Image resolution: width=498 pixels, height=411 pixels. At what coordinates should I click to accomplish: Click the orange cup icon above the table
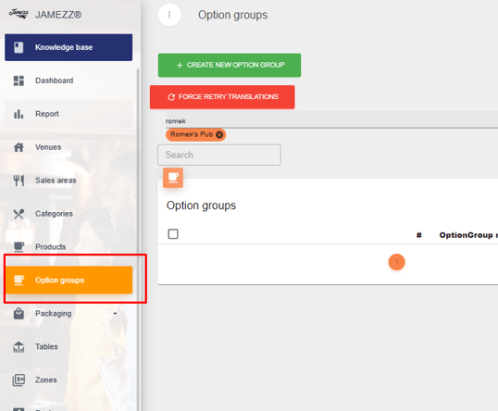pyautogui.click(x=173, y=178)
